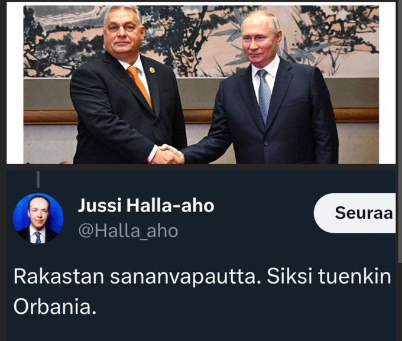Click the dark empty area below the tweet text
The height and width of the screenshot is (341, 402).
coord(201,329)
